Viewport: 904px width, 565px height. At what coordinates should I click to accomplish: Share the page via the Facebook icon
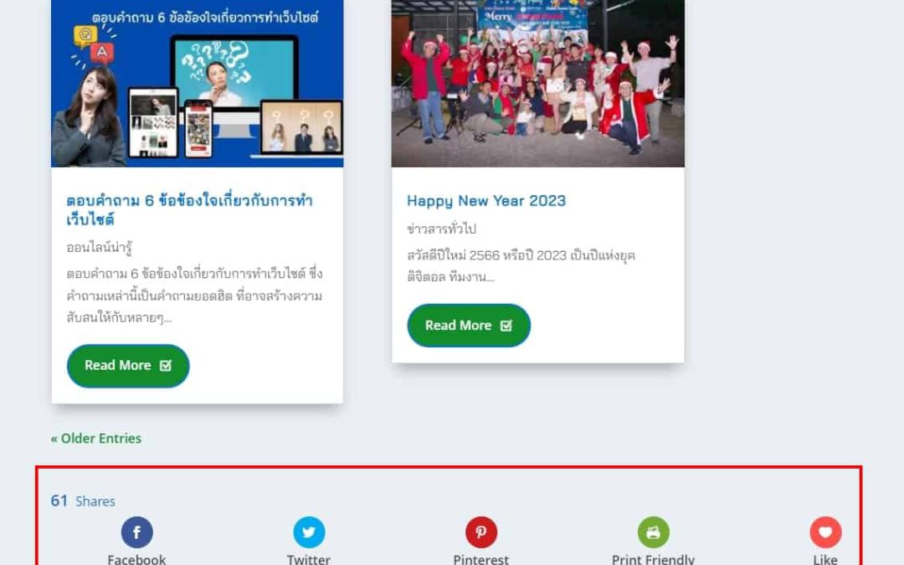[136, 532]
